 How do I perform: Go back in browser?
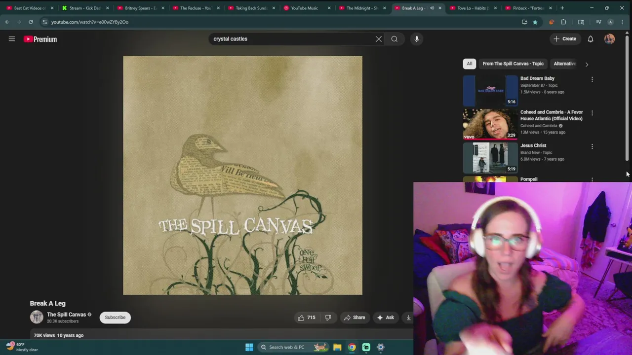7,22
